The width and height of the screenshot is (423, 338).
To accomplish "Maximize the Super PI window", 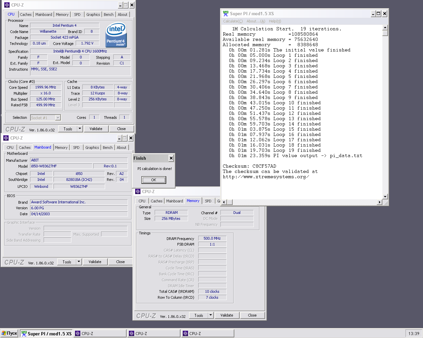I will point(378,14).
